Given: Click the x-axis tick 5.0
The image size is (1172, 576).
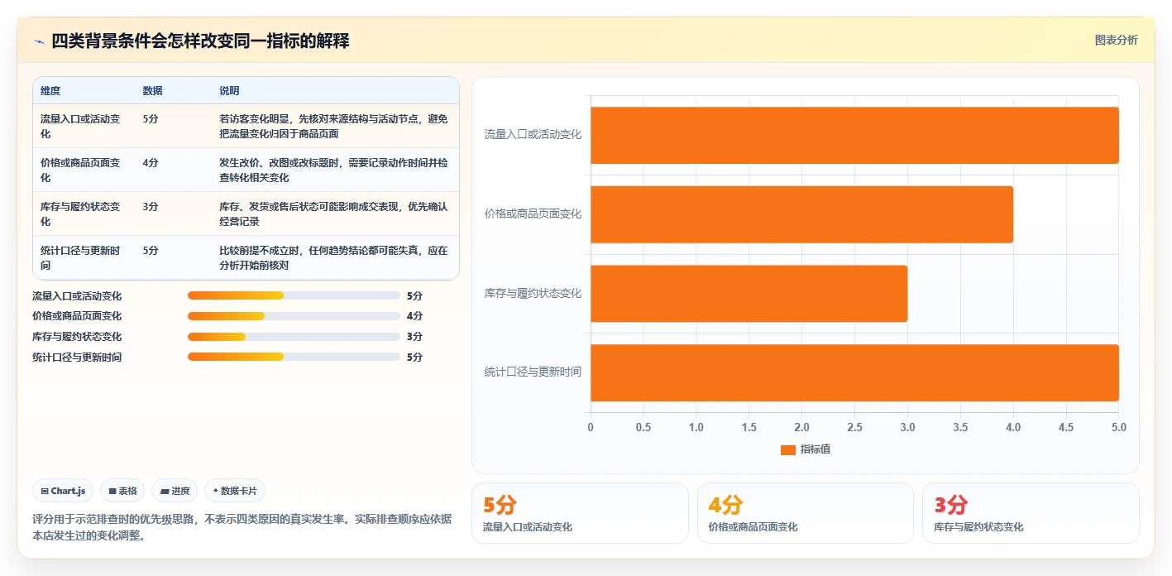Looking at the screenshot, I should [1118, 427].
